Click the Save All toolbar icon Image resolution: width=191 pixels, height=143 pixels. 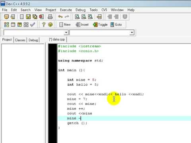(x=35, y=17)
